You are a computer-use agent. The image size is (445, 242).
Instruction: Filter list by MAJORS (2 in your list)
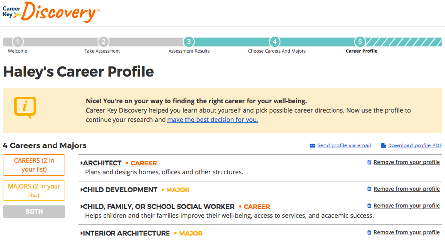point(34,191)
